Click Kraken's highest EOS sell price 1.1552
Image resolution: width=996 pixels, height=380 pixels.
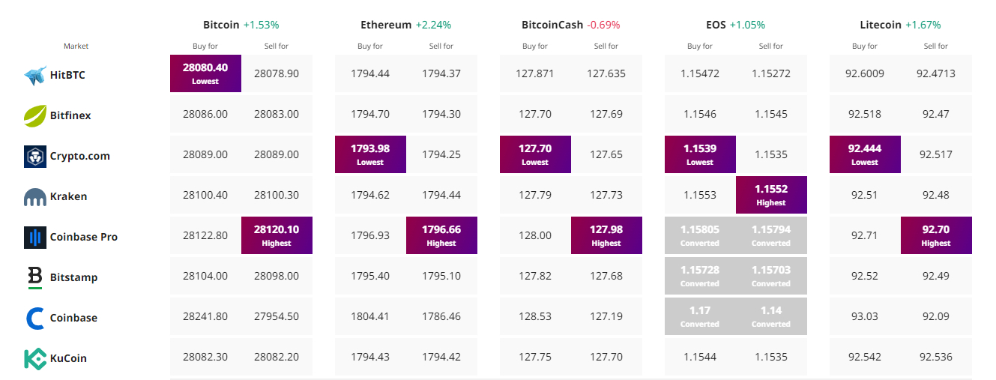[771, 195]
